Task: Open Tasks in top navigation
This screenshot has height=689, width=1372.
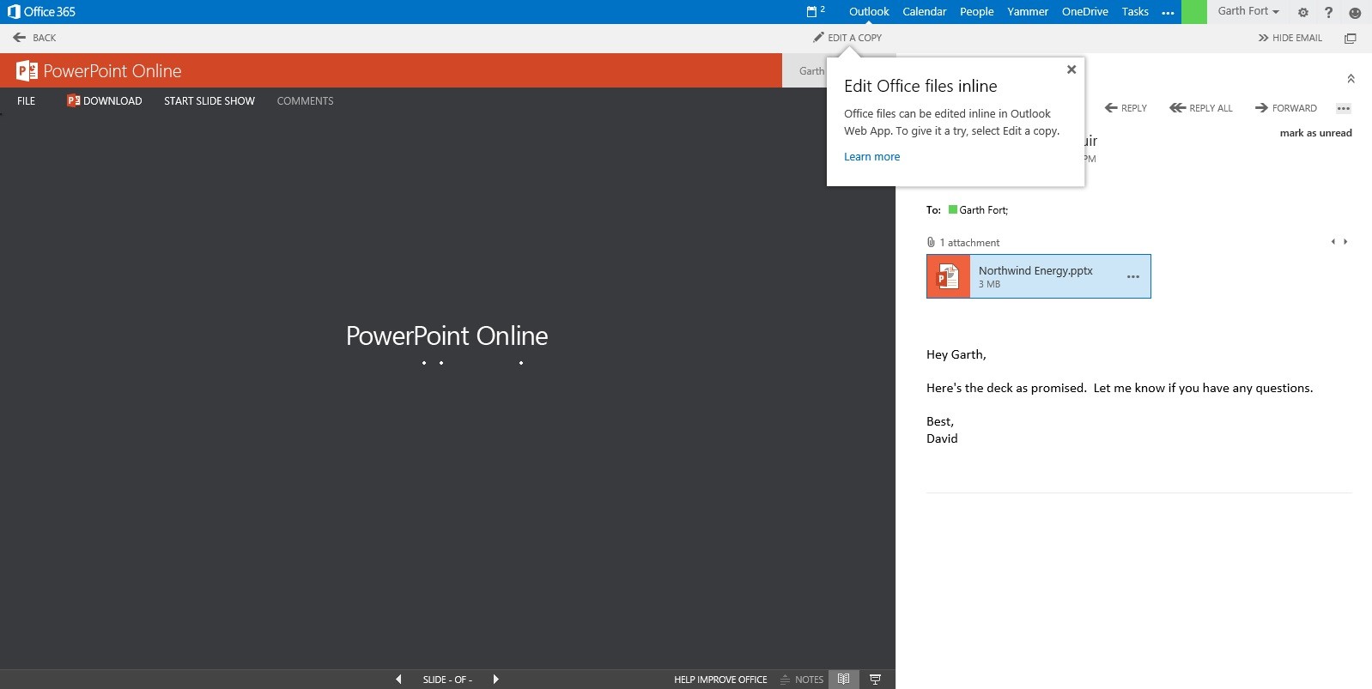Action: point(1135,12)
